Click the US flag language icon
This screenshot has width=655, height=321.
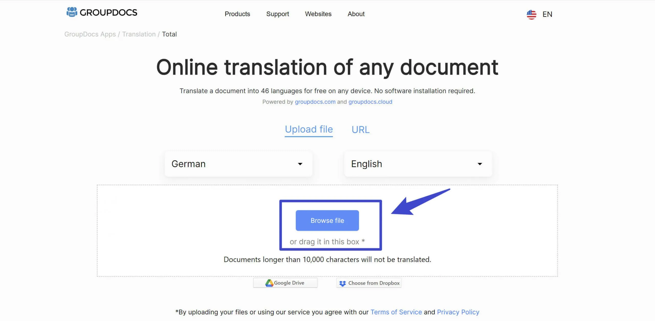532,14
